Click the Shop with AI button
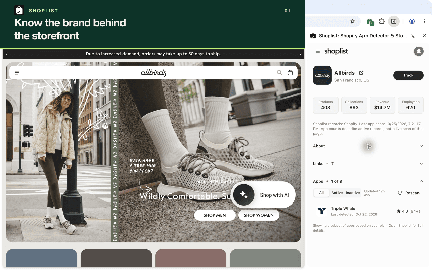The image size is (432, 270). point(263,195)
